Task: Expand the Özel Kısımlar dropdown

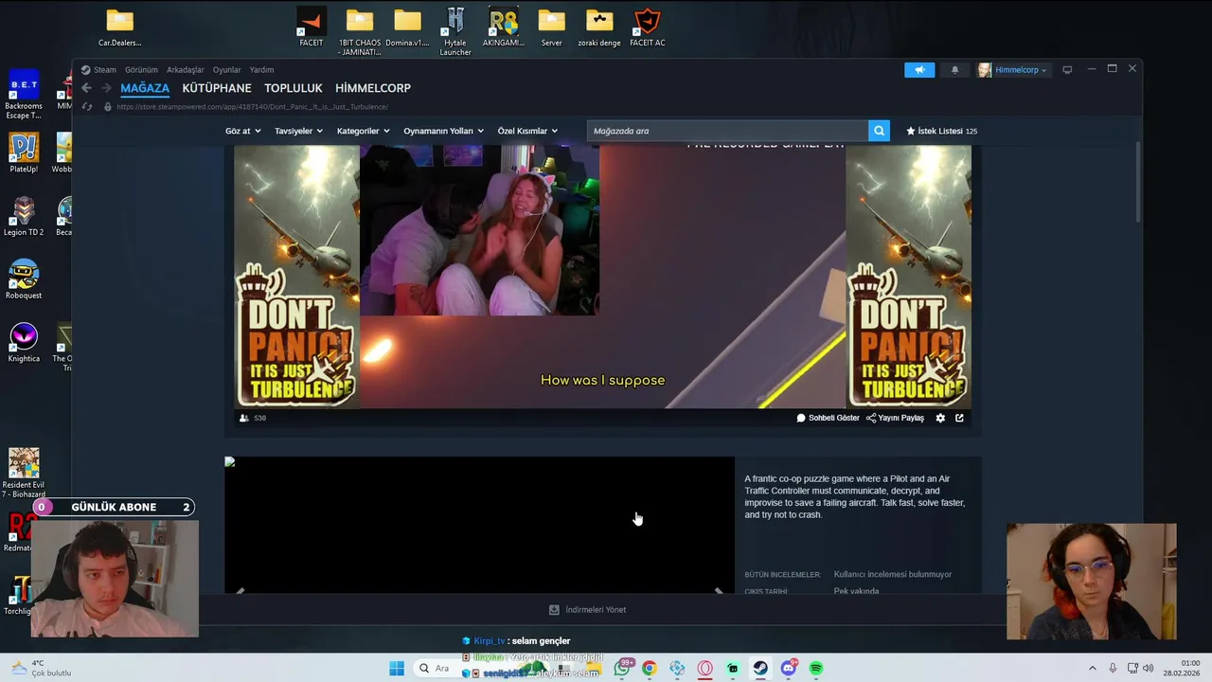Action: point(527,131)
